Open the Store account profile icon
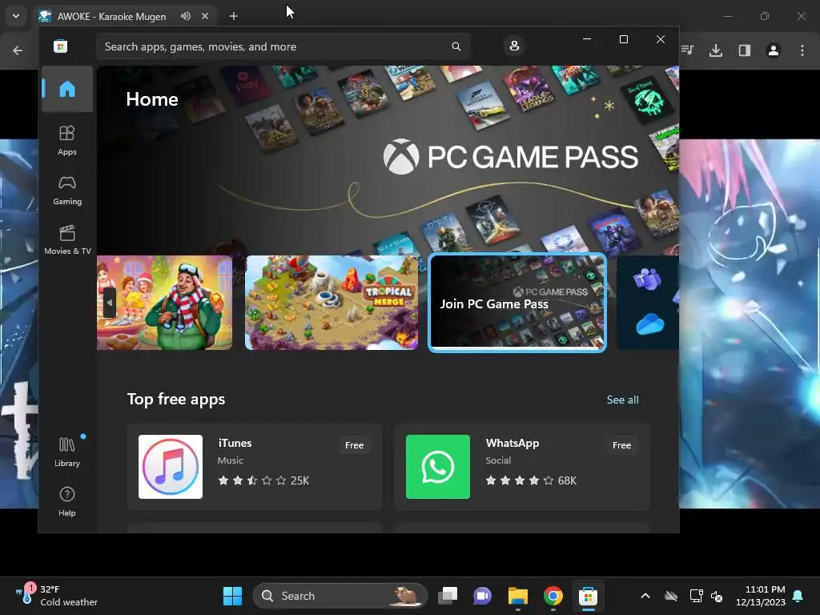 tap(514, 46)
